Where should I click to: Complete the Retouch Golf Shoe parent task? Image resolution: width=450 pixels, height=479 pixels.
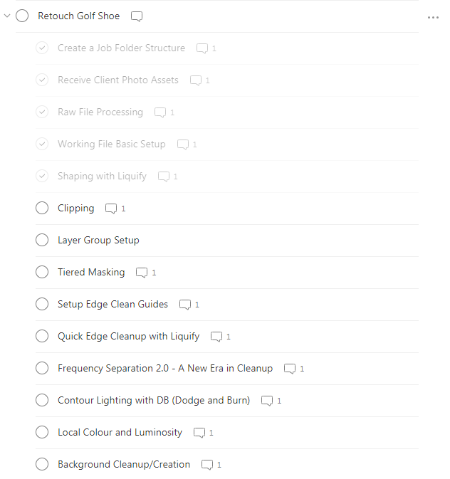(x=22, y=16)
